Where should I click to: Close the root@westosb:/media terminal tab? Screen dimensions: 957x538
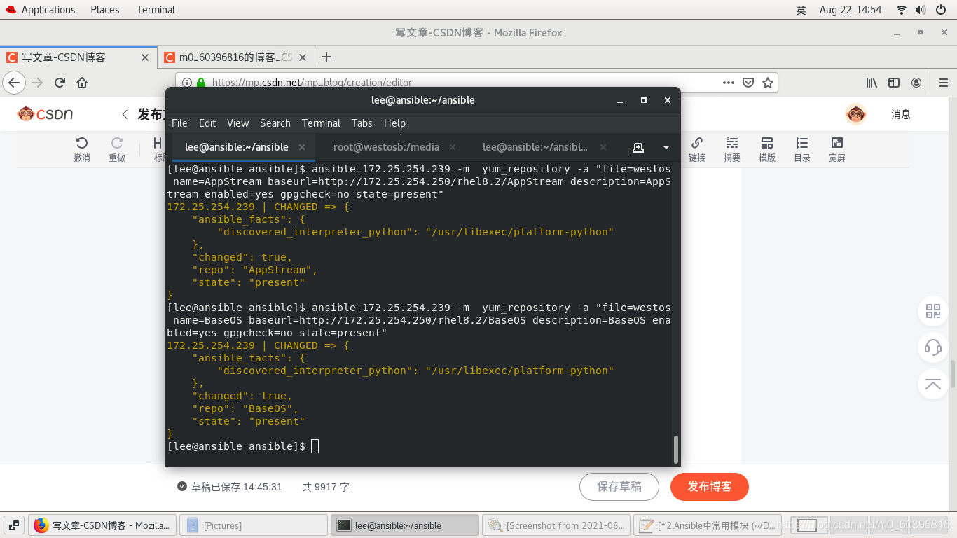[453, 147]
